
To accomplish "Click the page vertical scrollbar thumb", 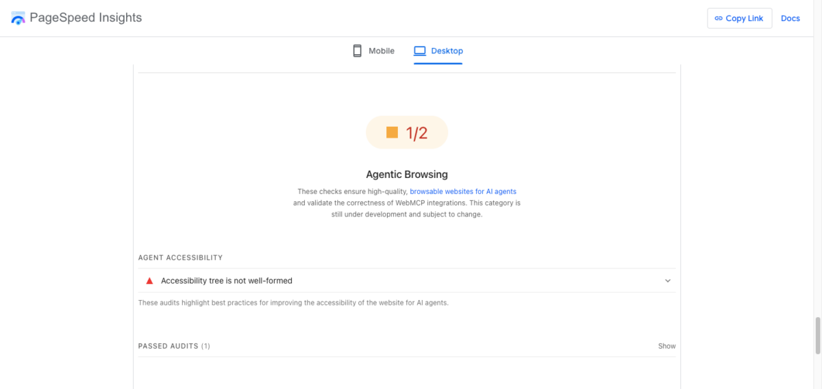I will [x=817, y=334].
